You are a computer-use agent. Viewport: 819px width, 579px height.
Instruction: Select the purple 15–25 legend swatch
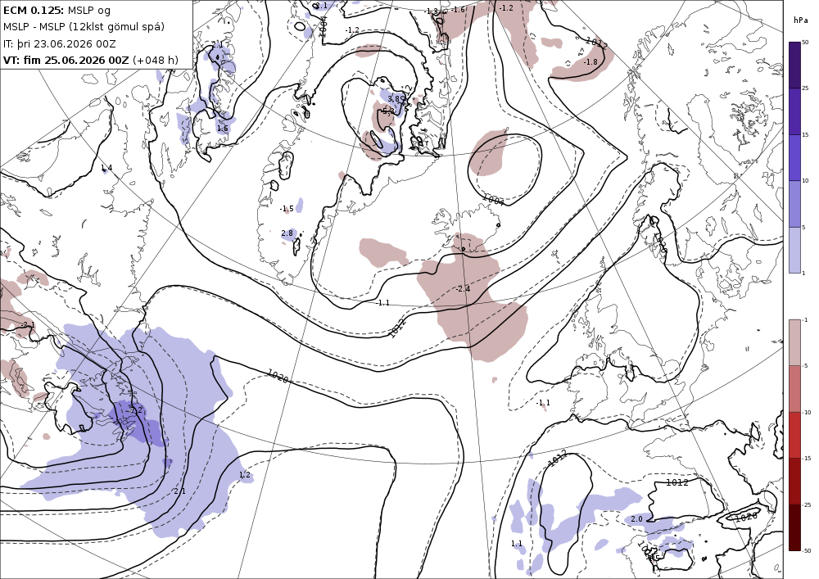click(x=795, y=111)
